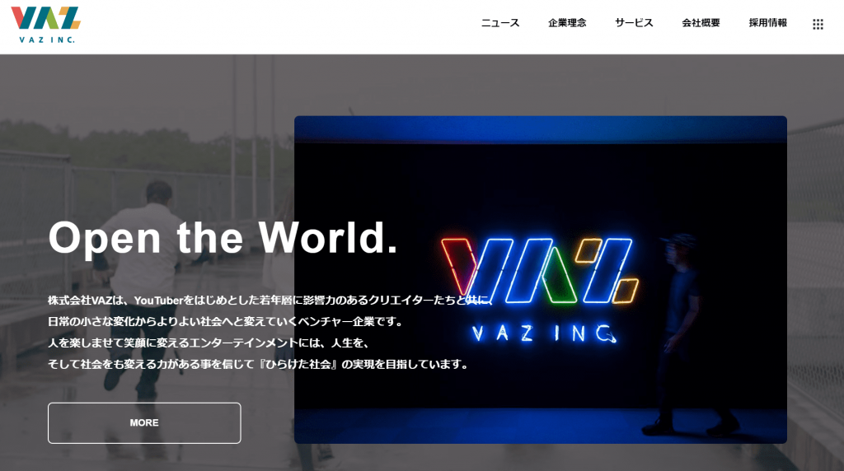844x471 pixels.
Task: Go to 企業理念 page
Action: tap(567, 22)
